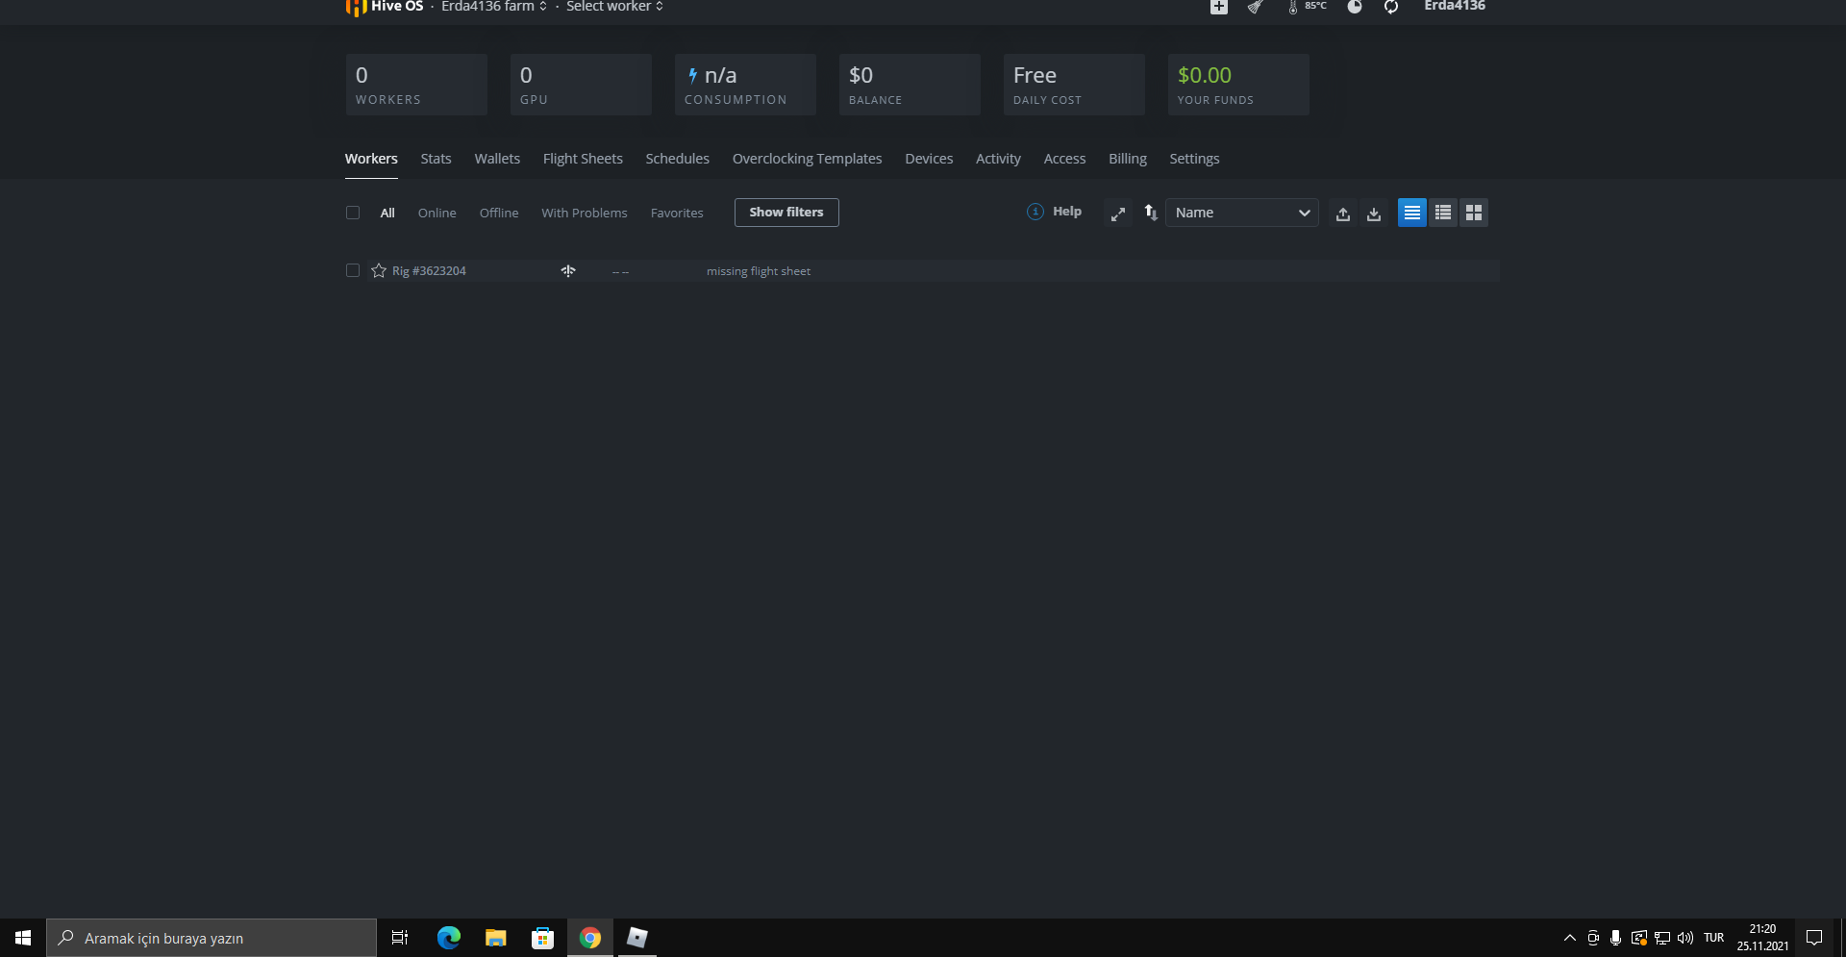Tick the checkbox for Rig #3623204

pyautogui.click(x=353, y=270)
